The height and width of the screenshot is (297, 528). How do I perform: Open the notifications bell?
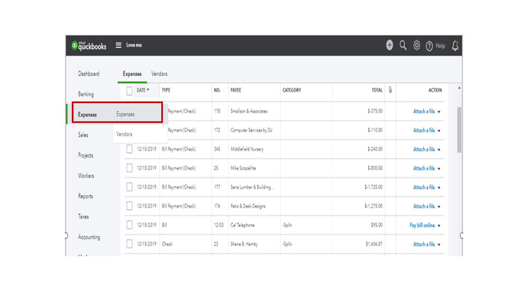tap(455, 46)
